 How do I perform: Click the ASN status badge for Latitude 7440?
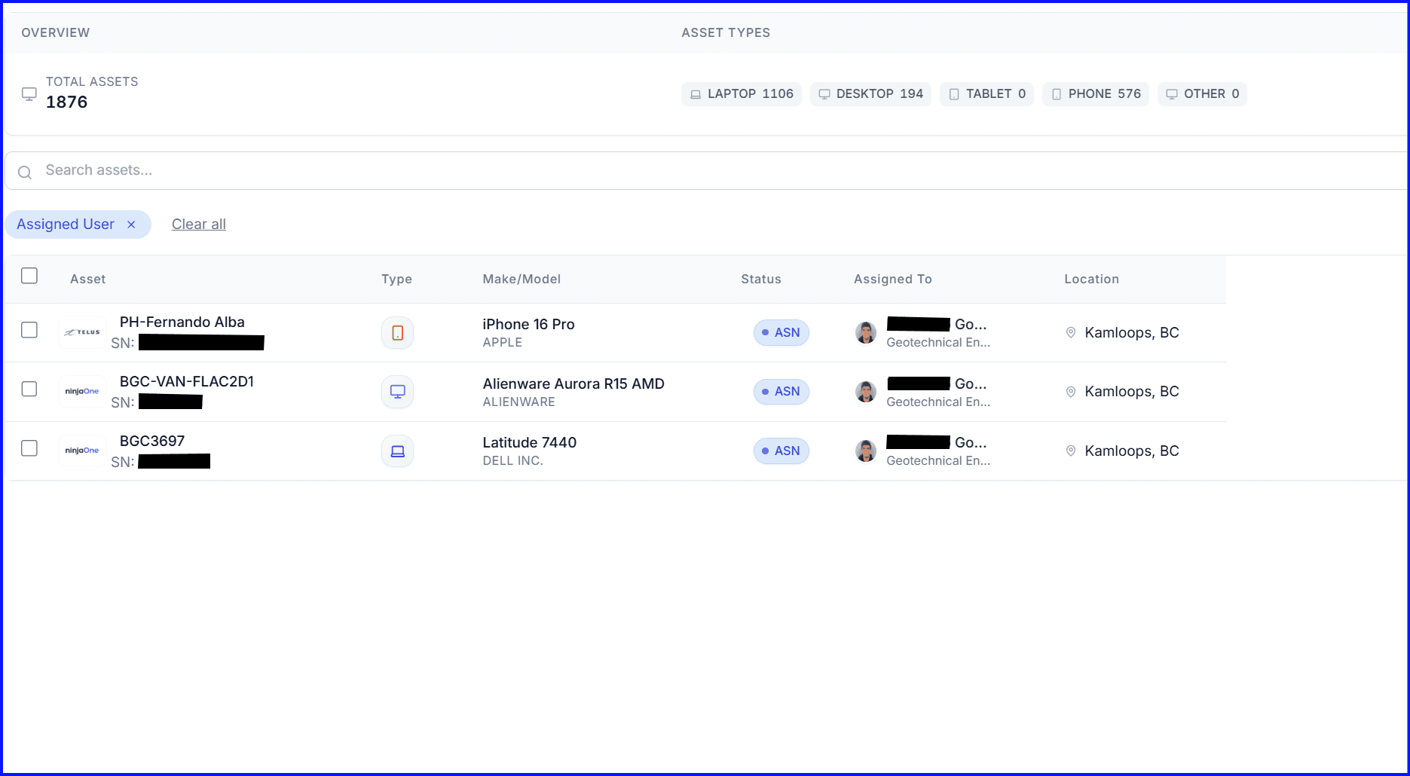coord(781,451)
